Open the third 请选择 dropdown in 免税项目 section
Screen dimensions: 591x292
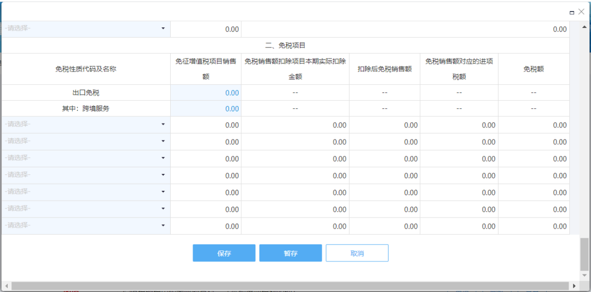tap(85, 159)
